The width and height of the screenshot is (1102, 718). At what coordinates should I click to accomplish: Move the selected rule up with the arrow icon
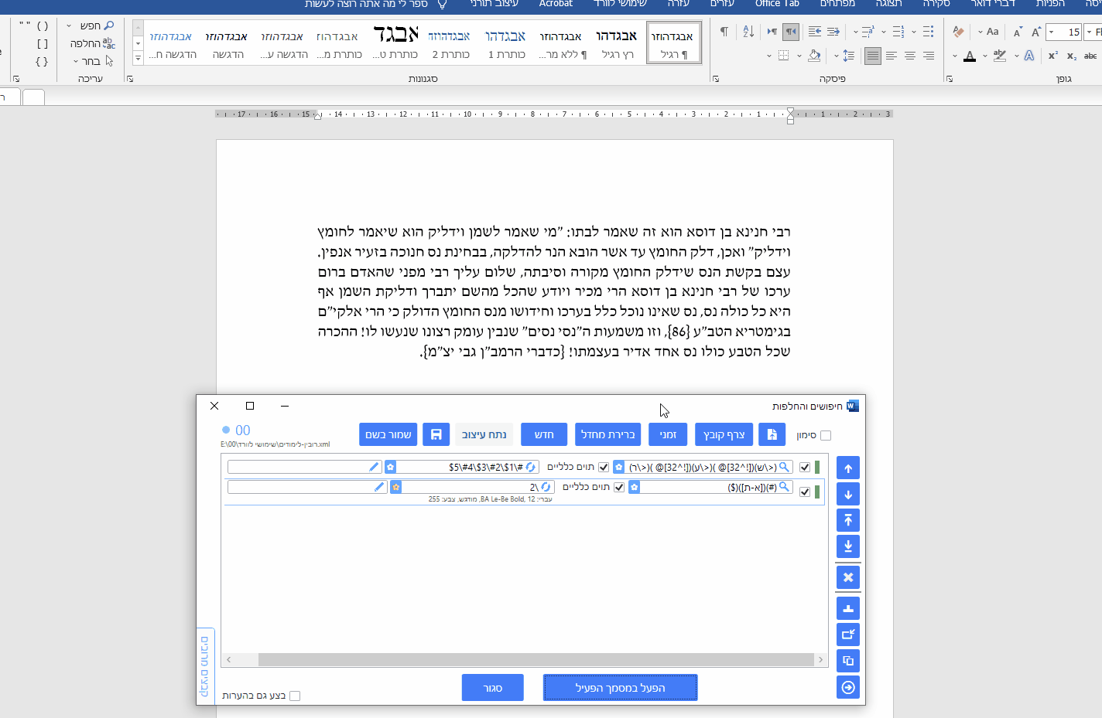(x=847, y=468)
